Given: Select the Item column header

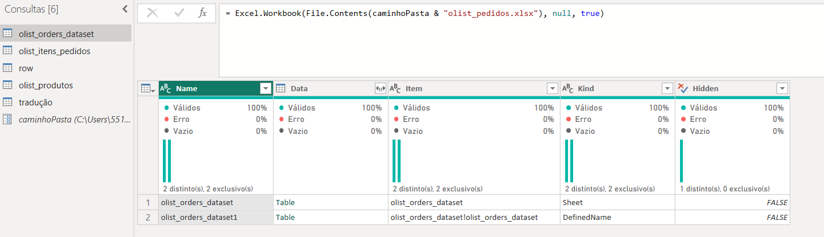Looking at the screenshot, I should pos(474,88).
